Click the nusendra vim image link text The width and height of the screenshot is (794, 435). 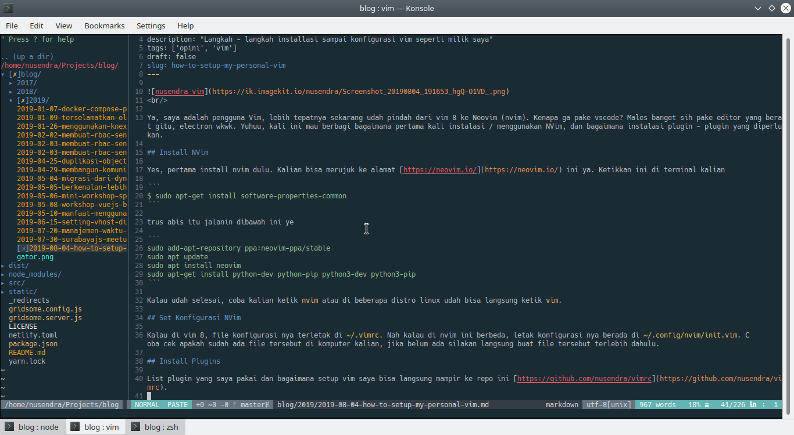pyautogui.click(x=180, y=92)
